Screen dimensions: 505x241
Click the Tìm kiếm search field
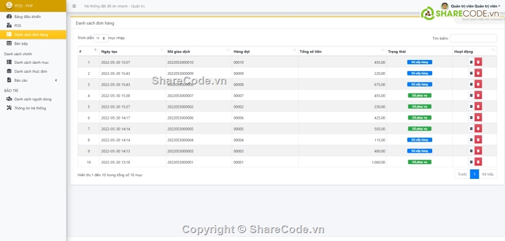point(473,38)
